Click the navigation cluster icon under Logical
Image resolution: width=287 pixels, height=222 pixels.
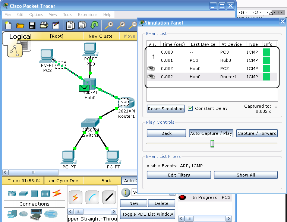pyautogui.click(x=15, y=51)
